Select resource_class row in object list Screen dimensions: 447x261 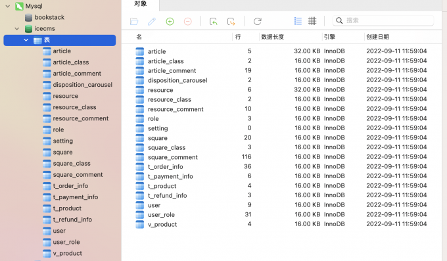281,99
